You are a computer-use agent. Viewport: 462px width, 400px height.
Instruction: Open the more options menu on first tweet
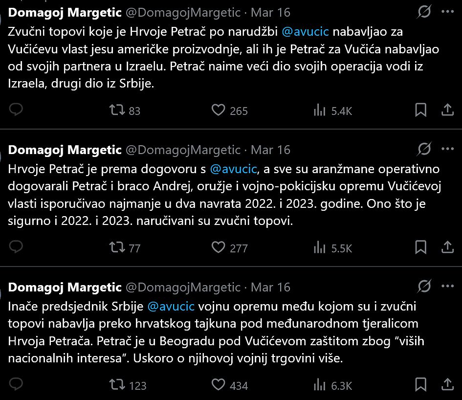click(447, 11)
